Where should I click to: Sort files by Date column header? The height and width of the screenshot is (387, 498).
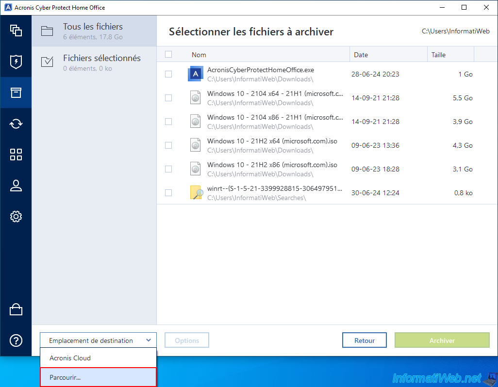click(361, 55)
